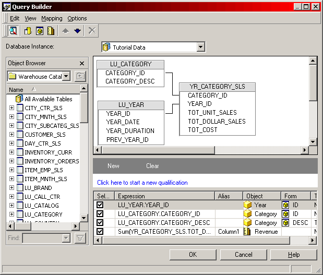Click the blue move down arrow icon

pyautogui.click(x=77, y=31)
